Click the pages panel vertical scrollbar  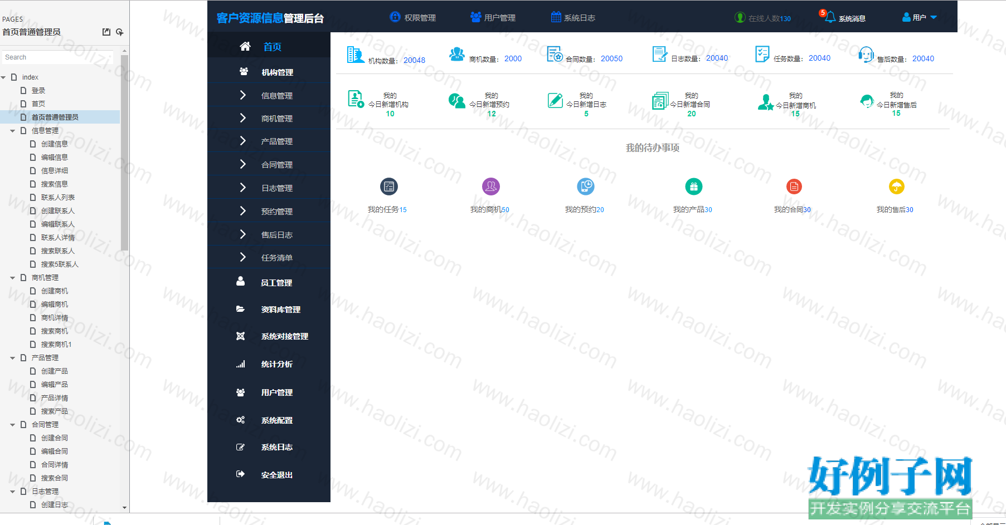tap(125, 152)
